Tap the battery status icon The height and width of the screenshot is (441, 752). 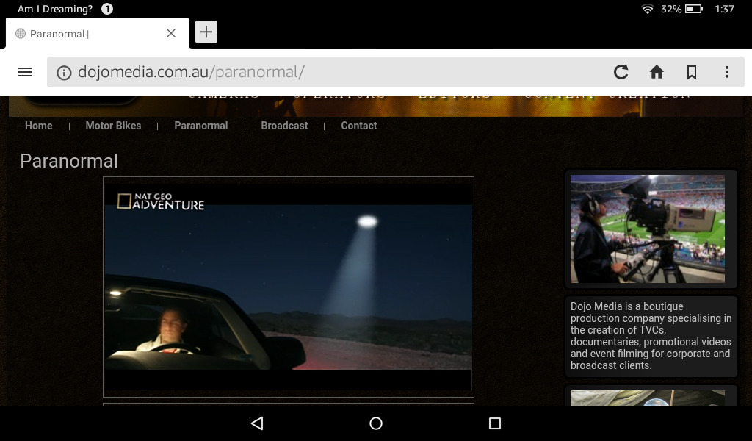point(694,9)
